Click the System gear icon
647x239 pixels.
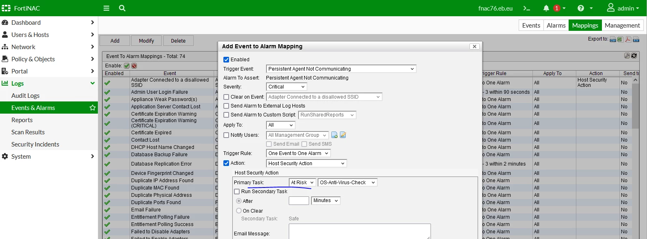[x=5, y=157]
